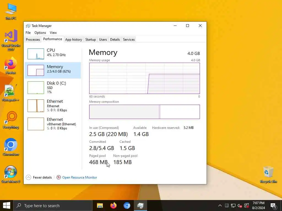Launch Everything search desktop shortcut
The width and height of the screenshot is (282, 211).
click(x=11, y=120)
